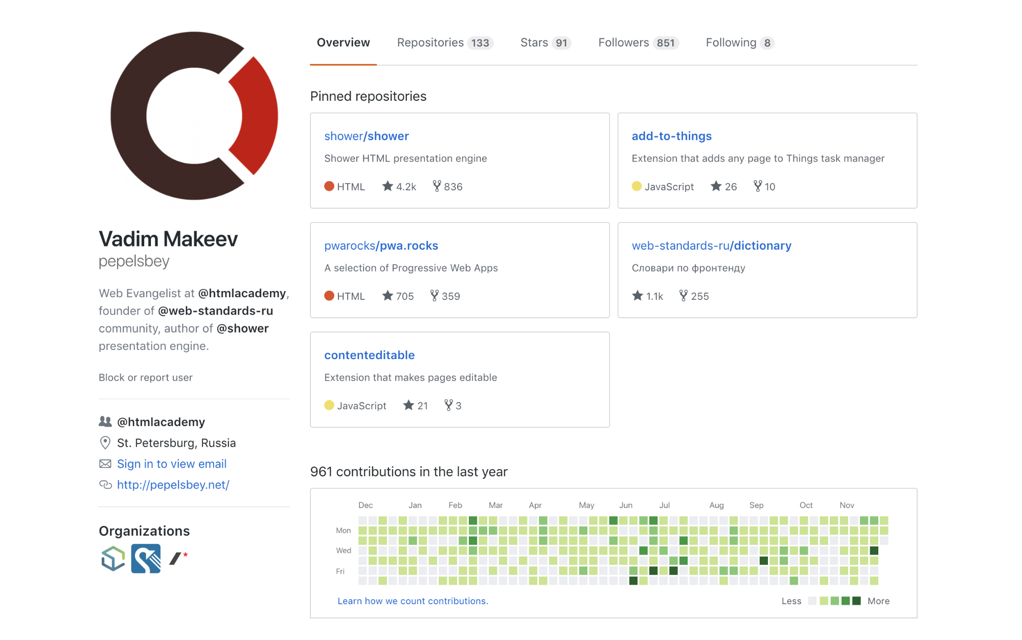This screenshot has width=1022, height=640.
Task: Click the star count 21 on contenteditable
Action: pyautogui.click(x=416, y=406)
